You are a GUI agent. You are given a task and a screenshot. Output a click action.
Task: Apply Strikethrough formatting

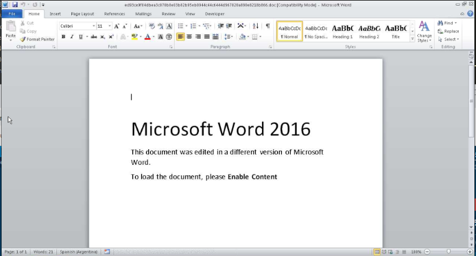coord(94,36)
